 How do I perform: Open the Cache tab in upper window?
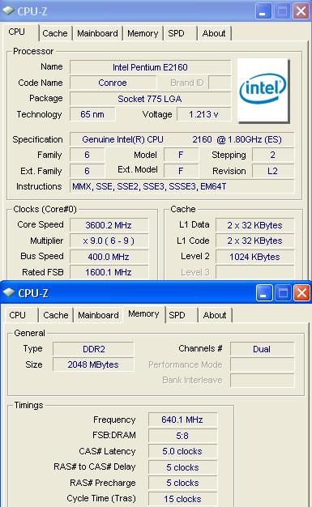[55, 33]
